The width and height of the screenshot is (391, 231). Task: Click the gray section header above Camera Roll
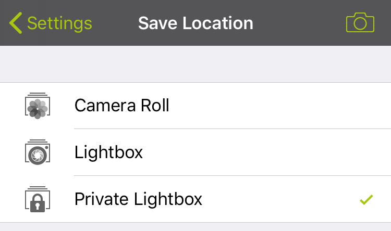[195, 64]
